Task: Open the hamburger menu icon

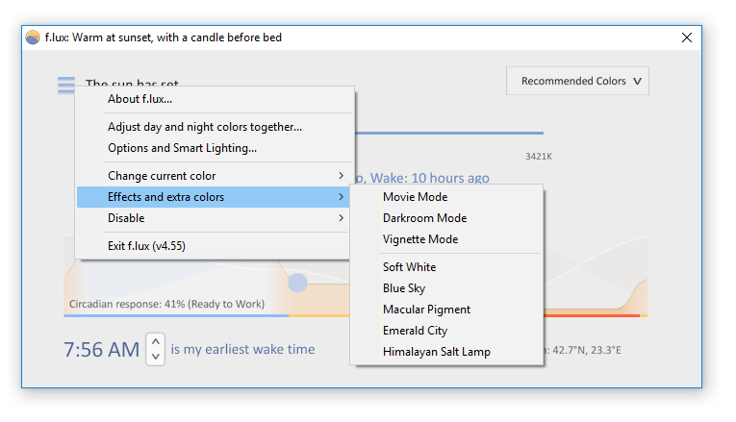Action: pyautogui.click(x=66, y=85)
